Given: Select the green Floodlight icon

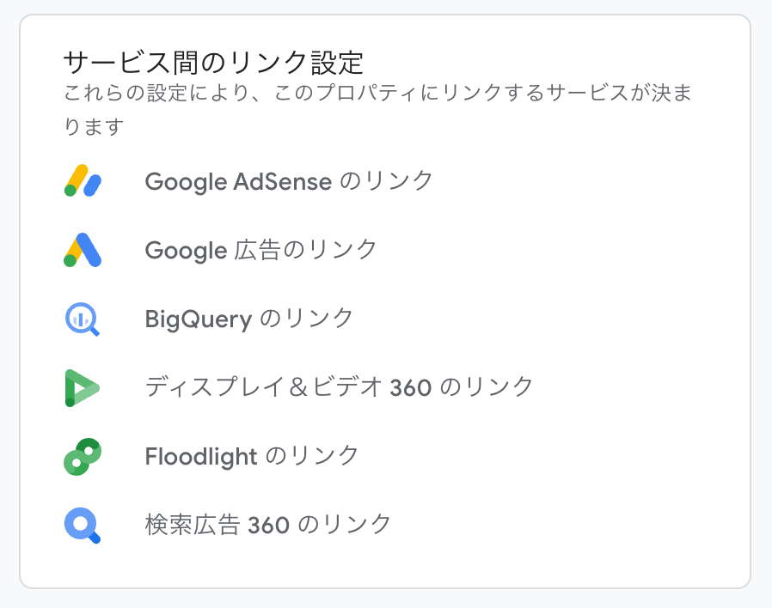Looking at the screenshot, I should click(83, 456).
